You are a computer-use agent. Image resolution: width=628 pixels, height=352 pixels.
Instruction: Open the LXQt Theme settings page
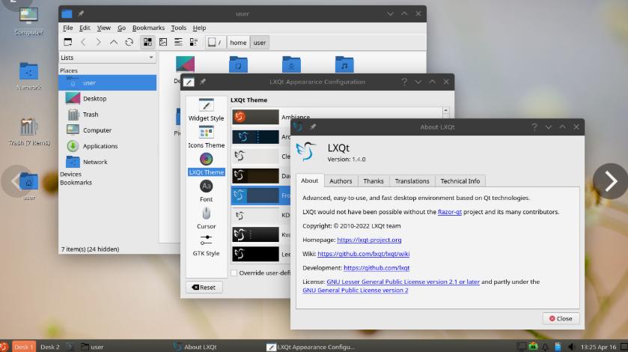[207, 164]
